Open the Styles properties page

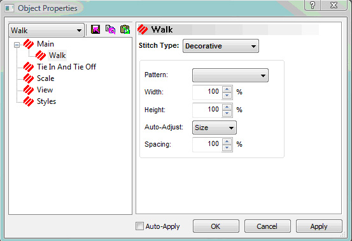pyautogui.click(x=46, y=101)
